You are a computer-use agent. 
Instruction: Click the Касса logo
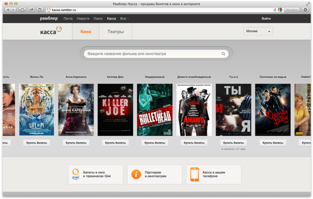click(51, 31)
